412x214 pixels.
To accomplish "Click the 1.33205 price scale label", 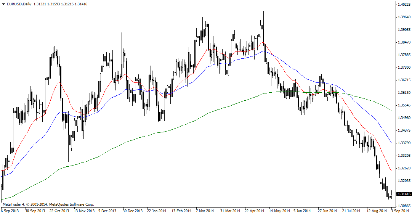I will [404, 156].
